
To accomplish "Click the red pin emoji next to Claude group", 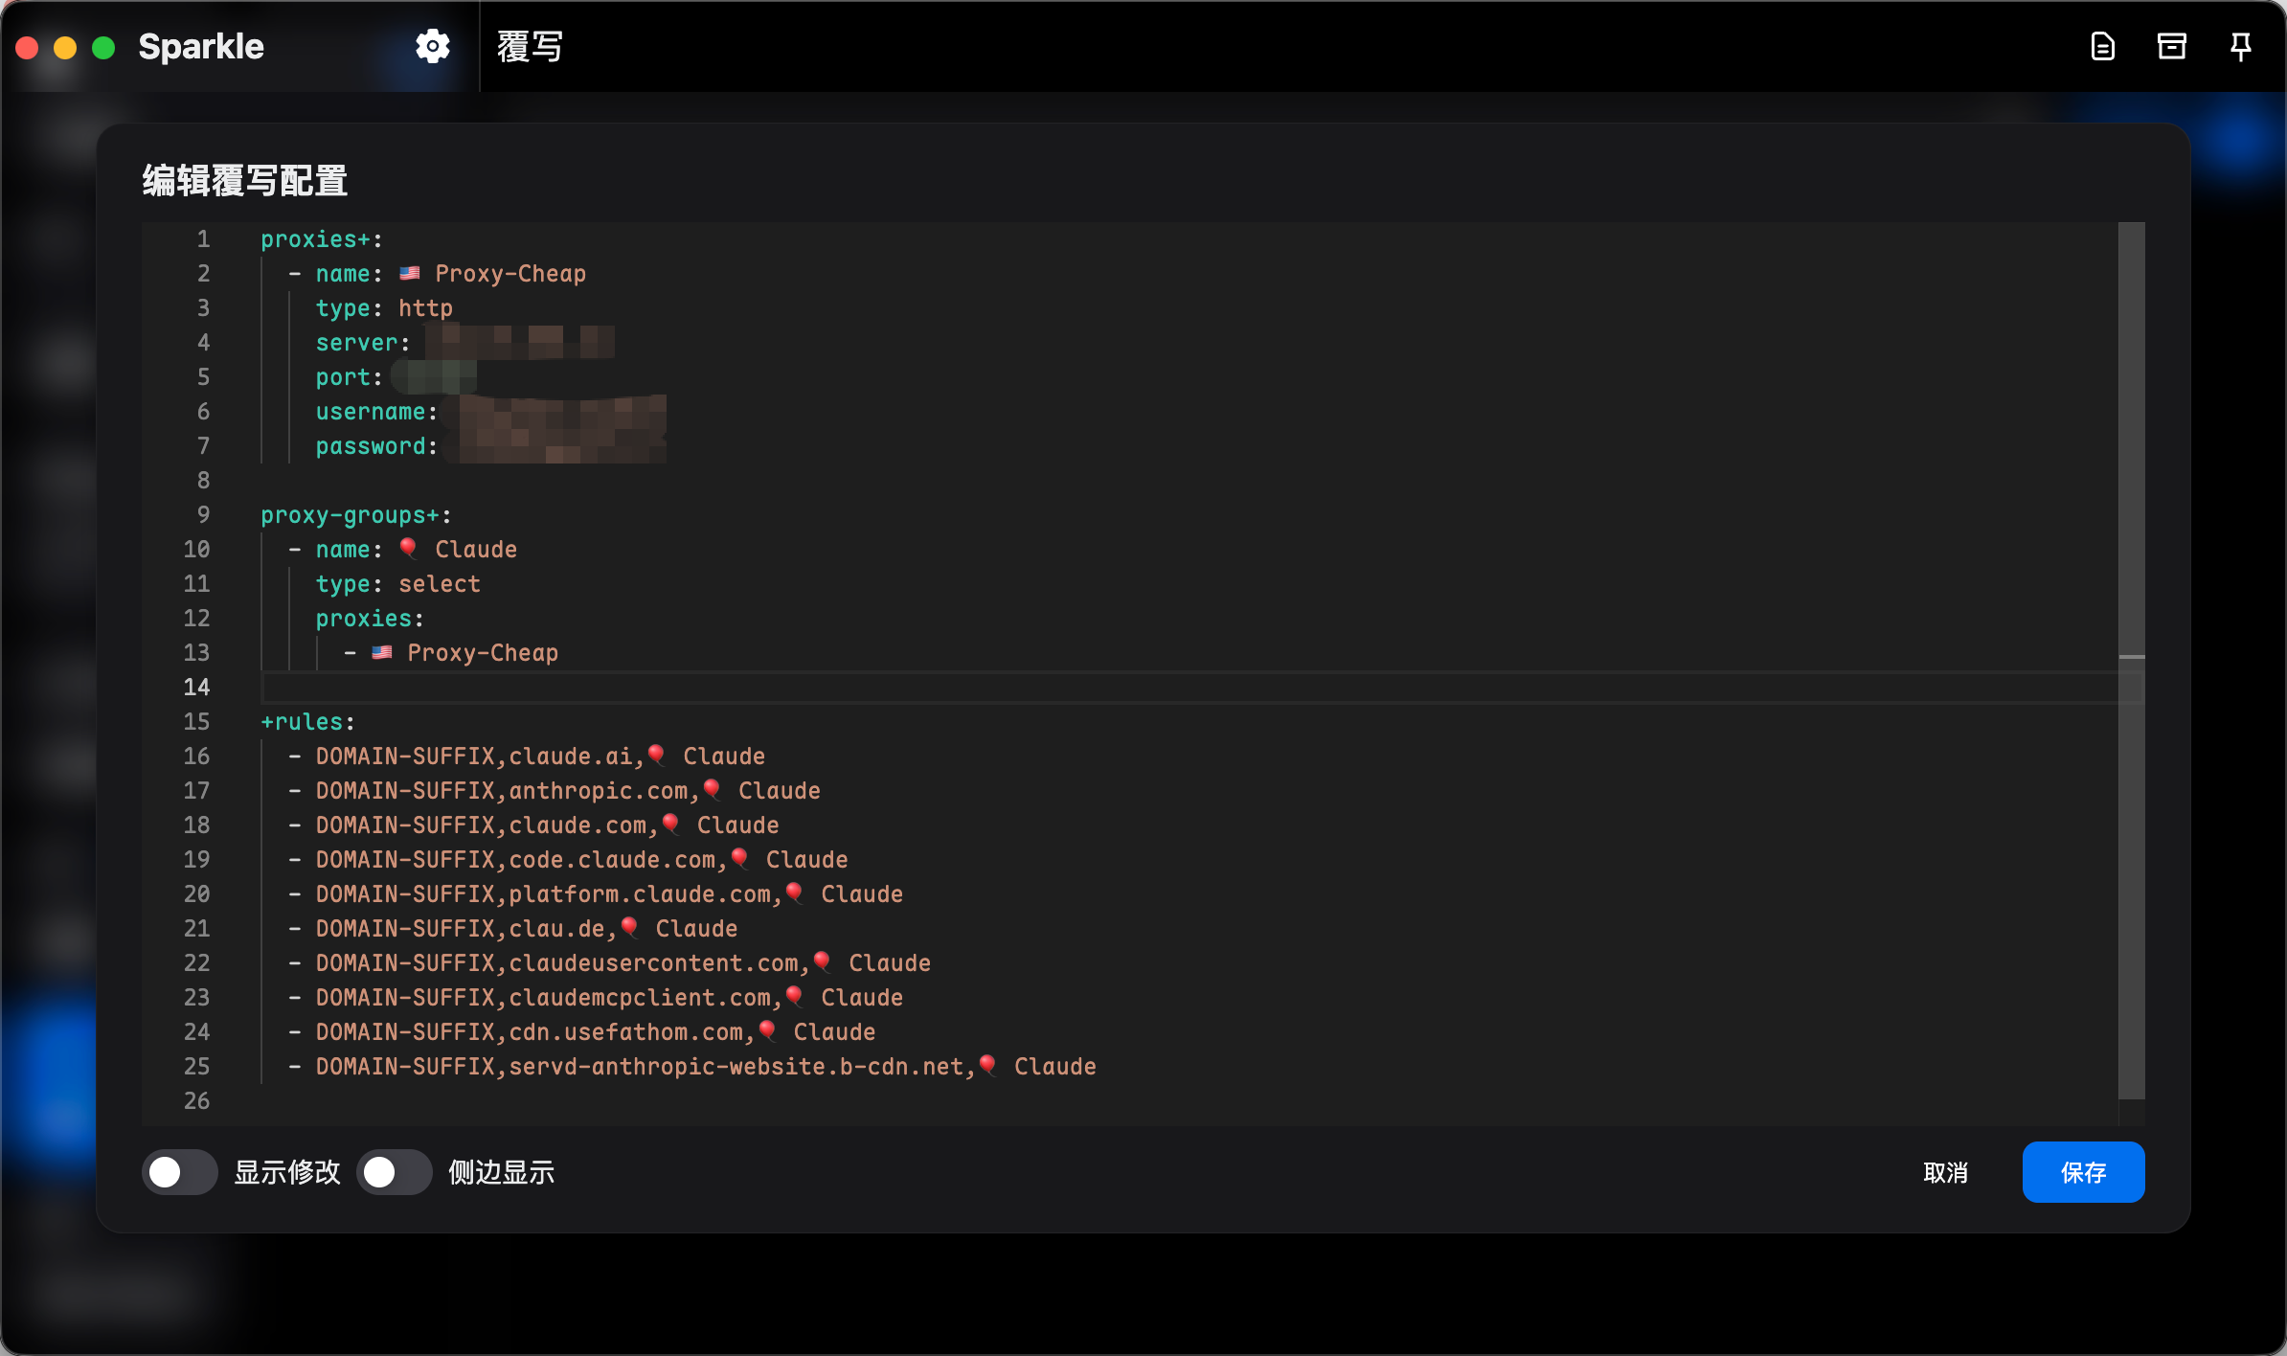I will coord(410,548).
